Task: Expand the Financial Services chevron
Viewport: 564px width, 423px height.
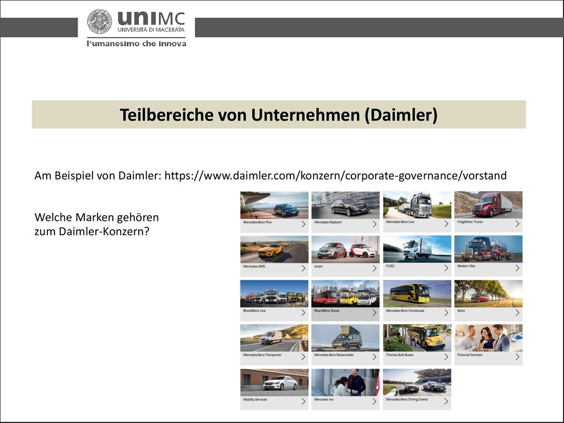Action: 517,357
